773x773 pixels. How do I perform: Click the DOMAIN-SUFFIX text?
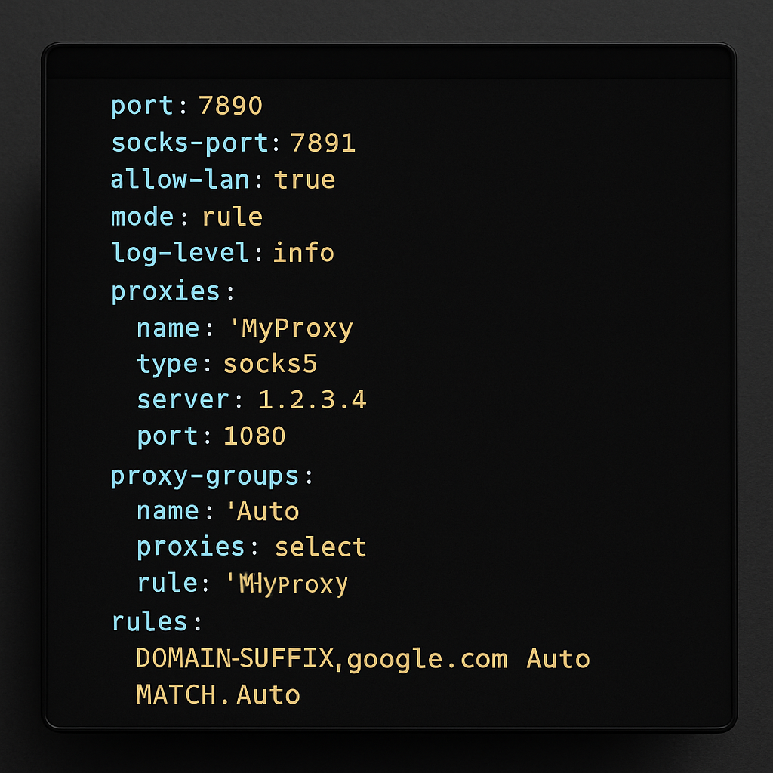234,658
